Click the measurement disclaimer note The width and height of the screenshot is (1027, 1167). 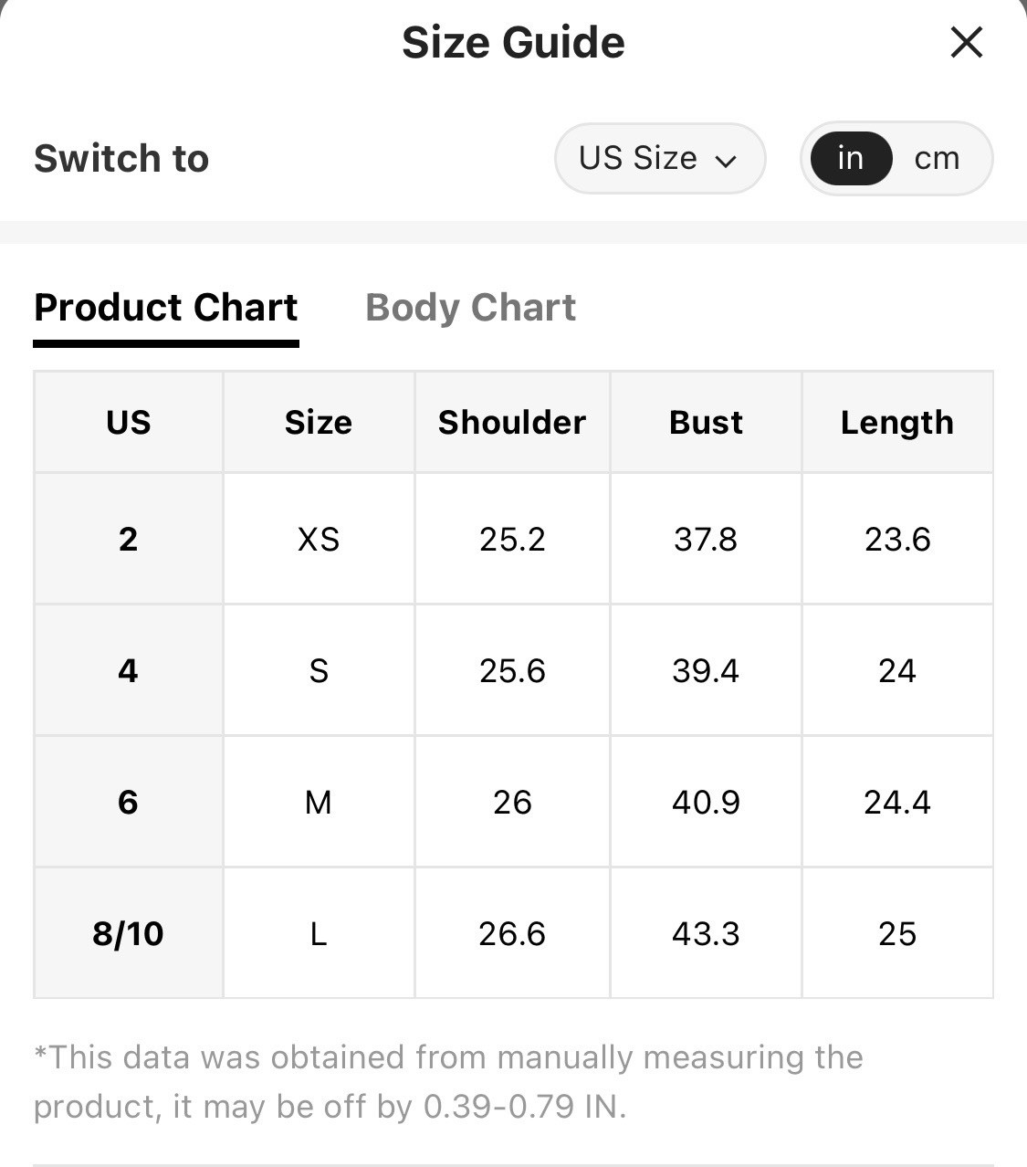pyautogui.click(x=448, y=1082)
